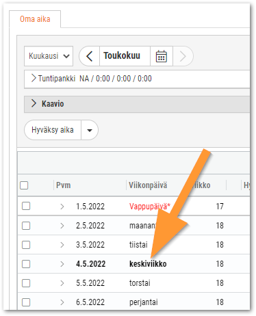Open the Hyväksy aika dropdown arrow
The image size is (256, 316).
click(90, 130)
